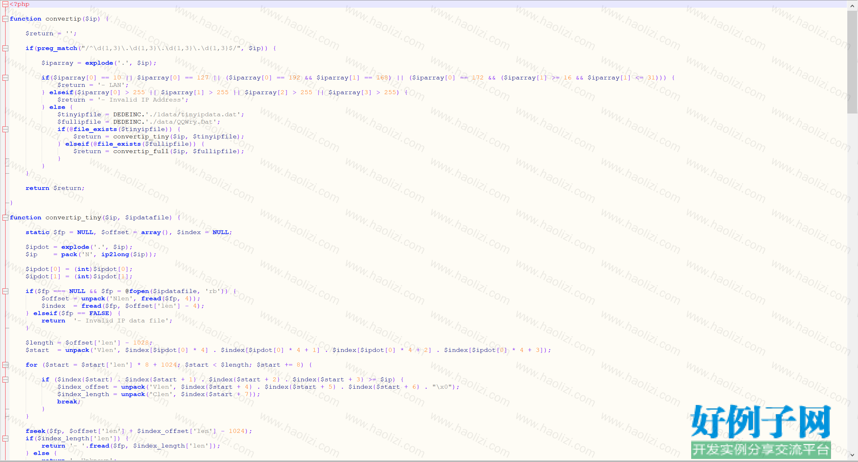
Task: Click the '- Invalid IP data file' line
Action: pos(107,321)
